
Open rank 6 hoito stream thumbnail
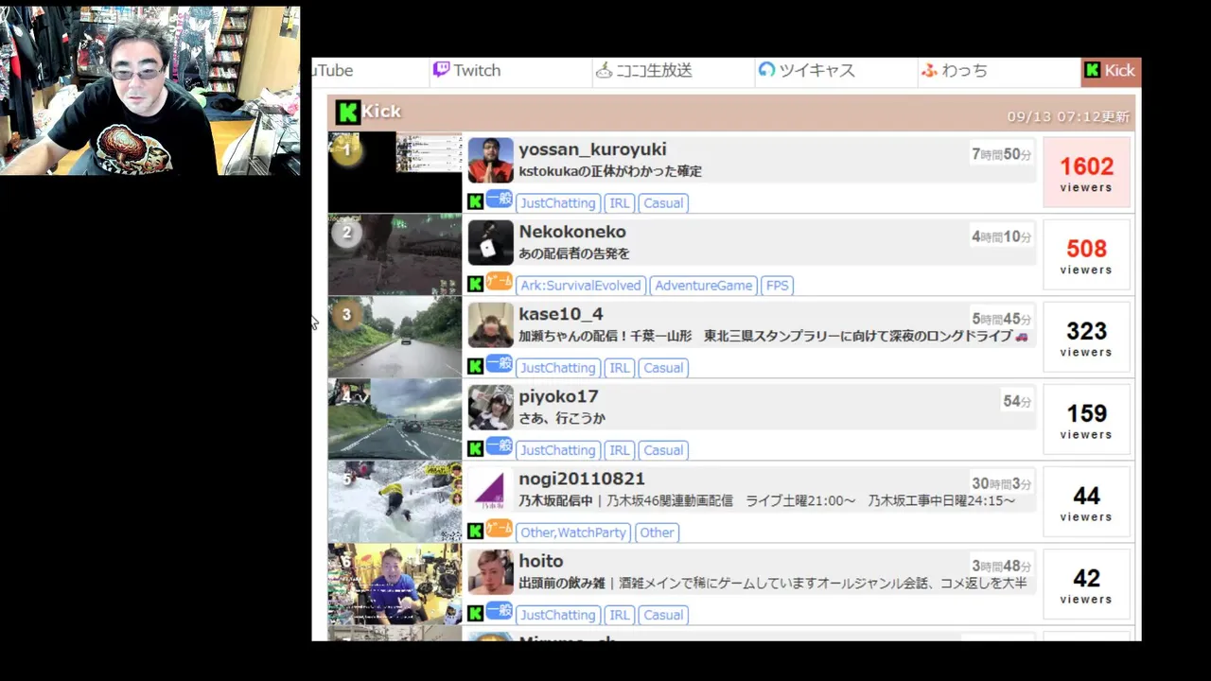(x=395, y=584)
